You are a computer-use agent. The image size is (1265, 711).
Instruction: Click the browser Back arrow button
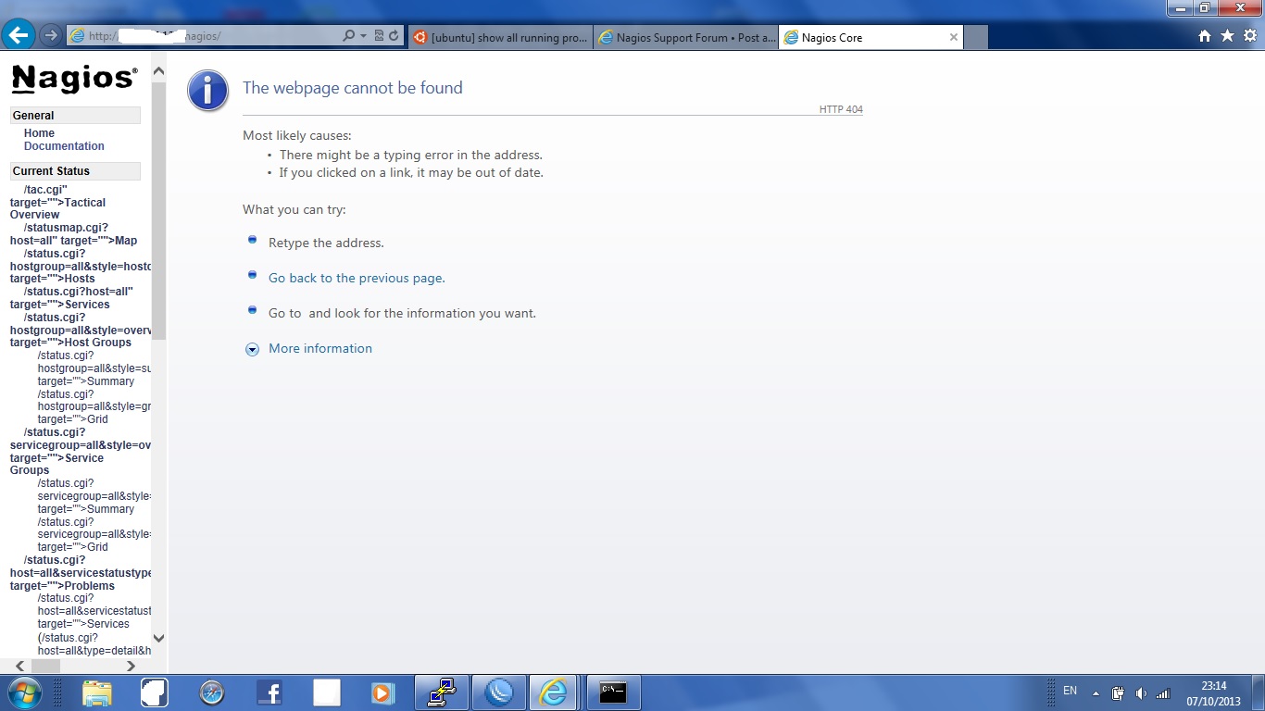19,36
